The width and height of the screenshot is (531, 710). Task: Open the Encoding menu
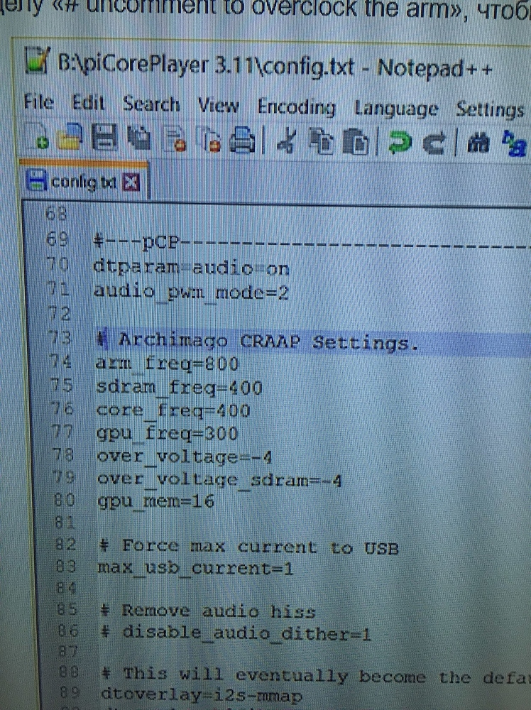296,108
